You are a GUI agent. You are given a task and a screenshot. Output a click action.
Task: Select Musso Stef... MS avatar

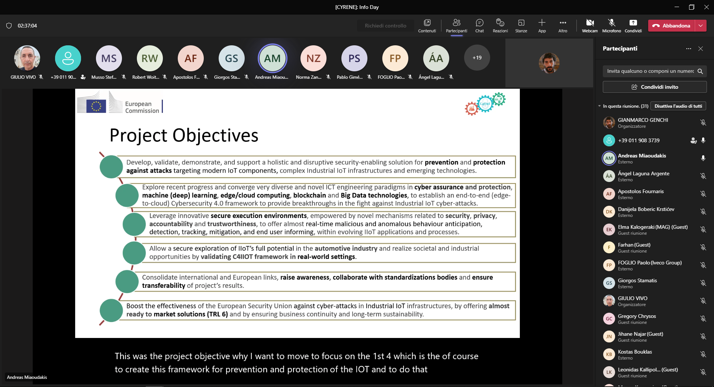pyautogui.click(x=109, y=58)
